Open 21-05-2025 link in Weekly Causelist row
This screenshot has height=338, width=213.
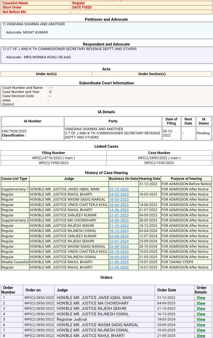click(119, 262)
